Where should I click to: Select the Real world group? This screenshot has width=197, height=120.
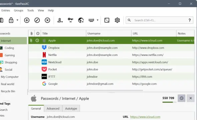tap(8, 84)
